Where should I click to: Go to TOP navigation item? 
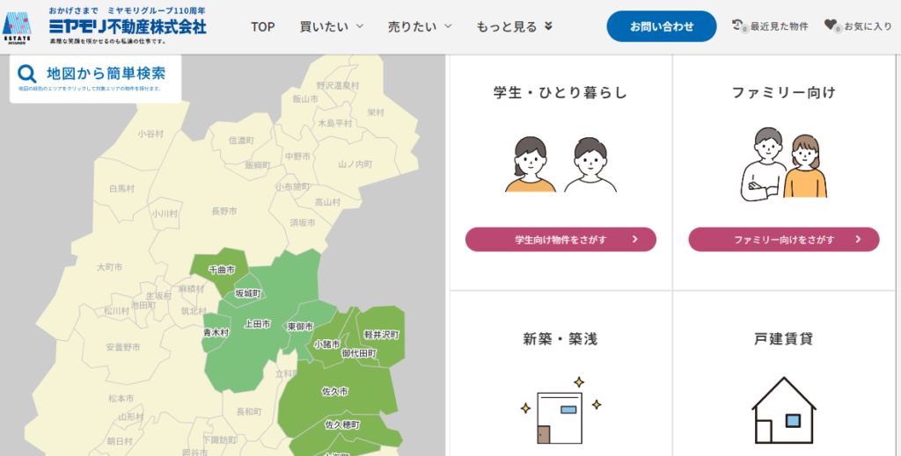(263, 26)
